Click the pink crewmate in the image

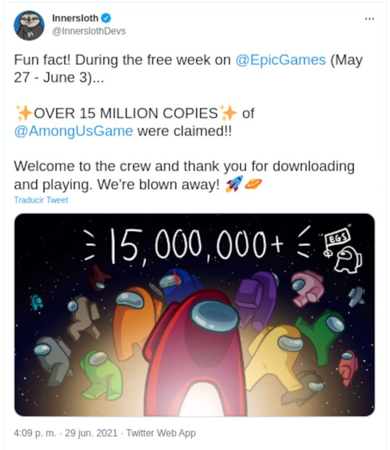click(308, 287)
